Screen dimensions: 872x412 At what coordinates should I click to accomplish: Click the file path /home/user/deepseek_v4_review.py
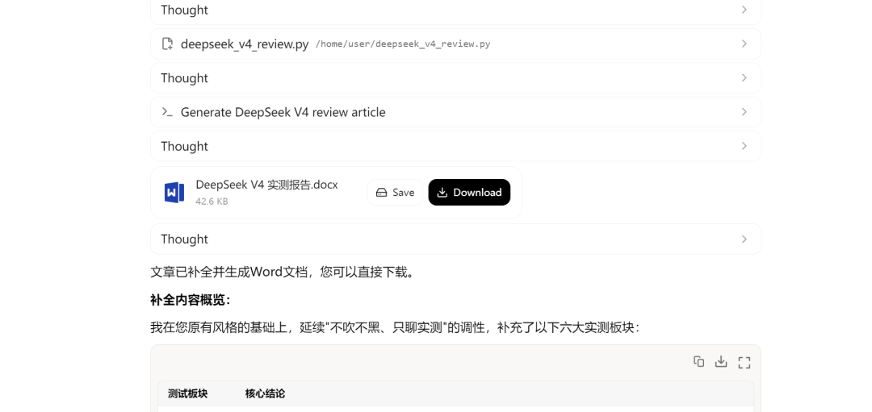pos(403,44)
